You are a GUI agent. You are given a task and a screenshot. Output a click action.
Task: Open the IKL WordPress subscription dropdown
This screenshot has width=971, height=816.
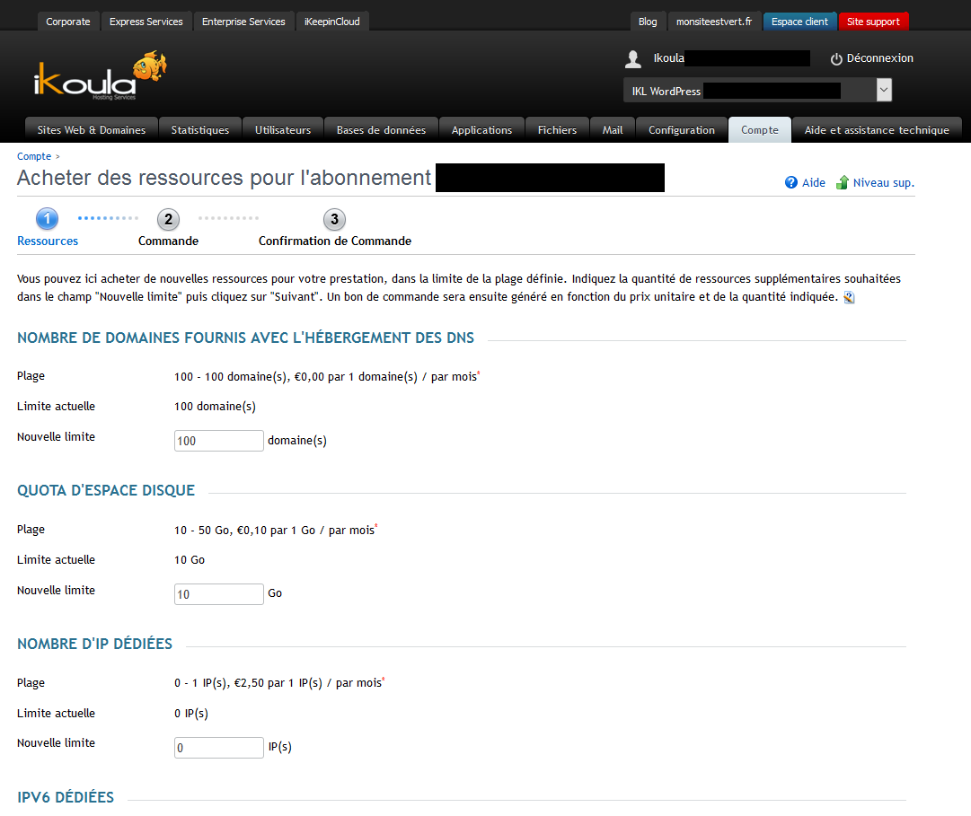click(881, 90)
